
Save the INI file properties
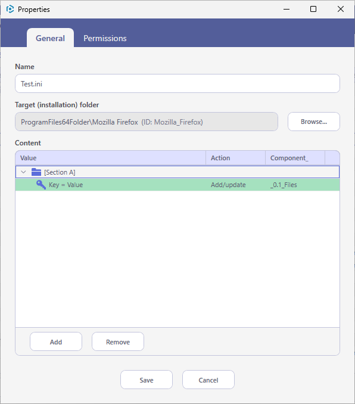click(x=147, y=380)
